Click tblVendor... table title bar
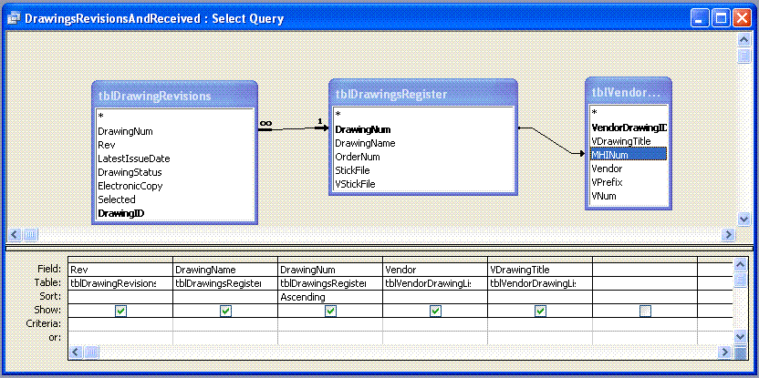This screenshot has height=378, width=759. tap(629, 92)
